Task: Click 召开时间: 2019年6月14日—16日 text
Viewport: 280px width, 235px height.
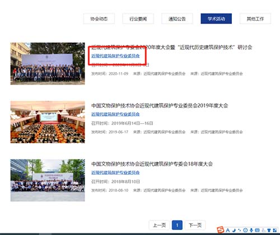Action: 122,123
